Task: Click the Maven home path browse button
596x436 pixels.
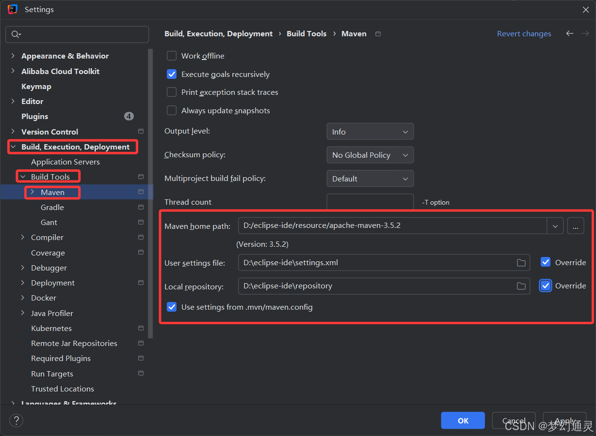Action: 576,226
